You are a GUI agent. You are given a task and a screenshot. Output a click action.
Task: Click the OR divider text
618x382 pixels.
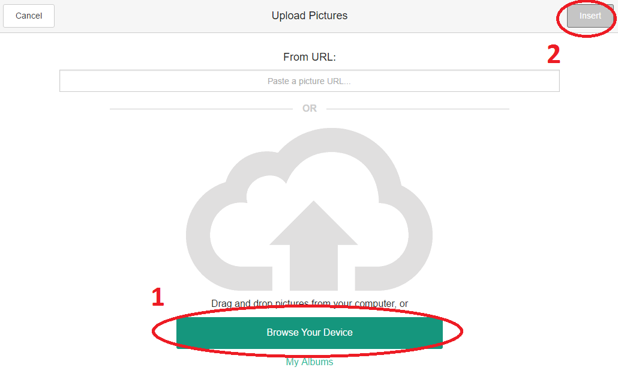point(310,109)
